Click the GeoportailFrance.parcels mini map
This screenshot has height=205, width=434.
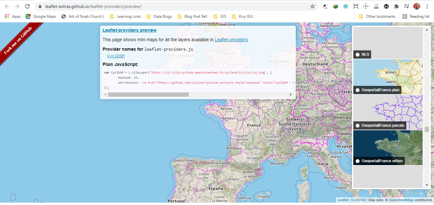click(388, 112)
